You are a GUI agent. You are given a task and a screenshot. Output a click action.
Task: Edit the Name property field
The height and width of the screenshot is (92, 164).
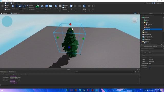tap(156, 59)
